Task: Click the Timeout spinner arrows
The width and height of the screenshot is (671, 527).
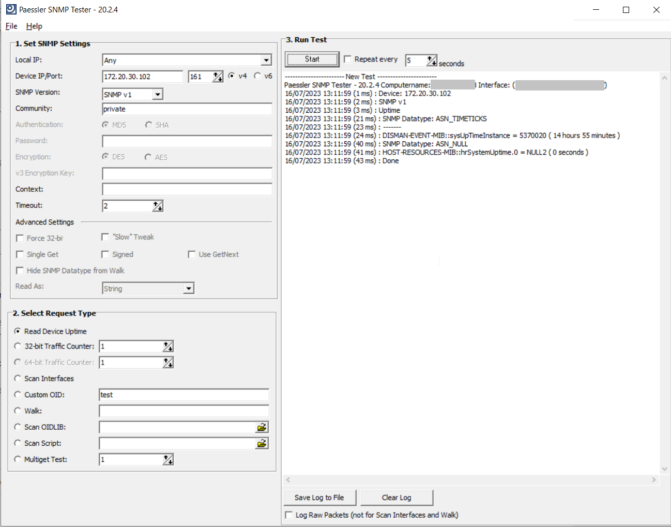Action: [x=158, y=206]
